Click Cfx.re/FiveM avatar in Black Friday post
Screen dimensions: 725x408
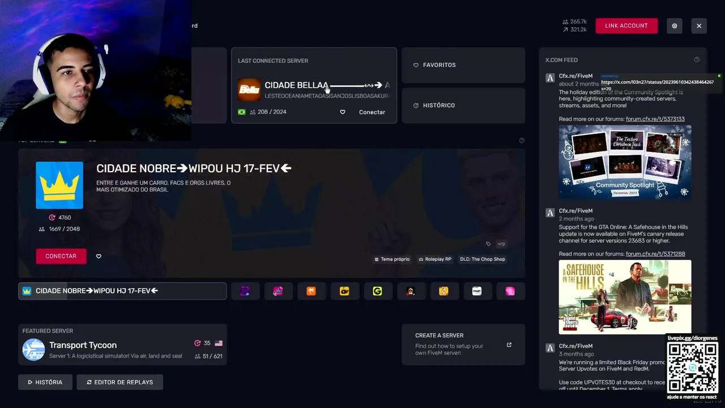click(x=550, y=348)
